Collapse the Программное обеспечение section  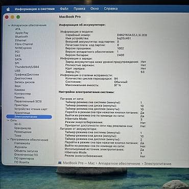coord(8,139)
